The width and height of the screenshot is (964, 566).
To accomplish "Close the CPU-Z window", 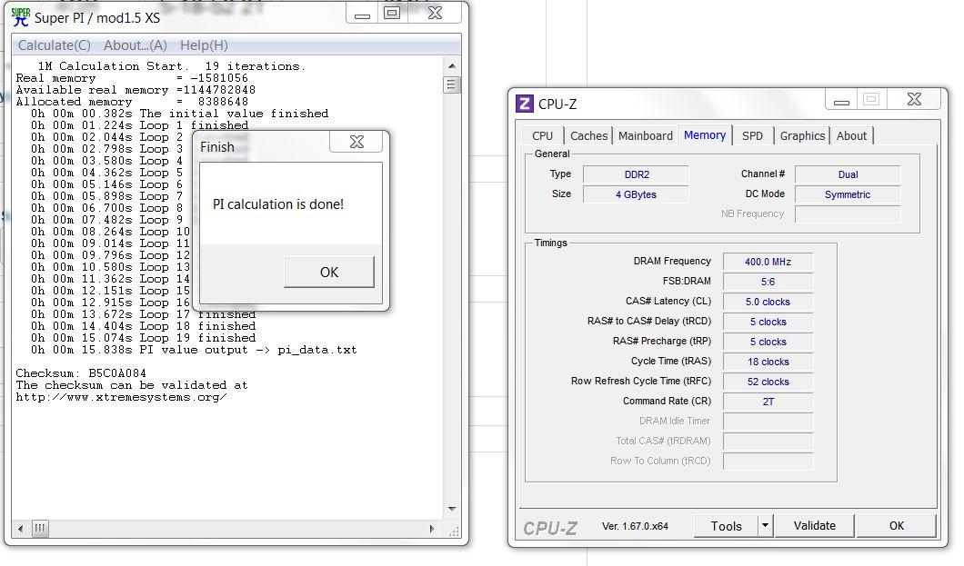I will coord(914,99).
